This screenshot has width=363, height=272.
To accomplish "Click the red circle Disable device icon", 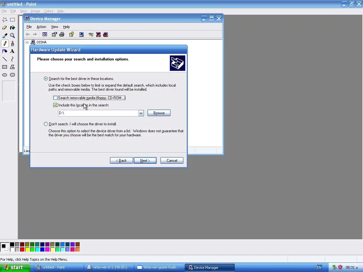I will (106, 34).
